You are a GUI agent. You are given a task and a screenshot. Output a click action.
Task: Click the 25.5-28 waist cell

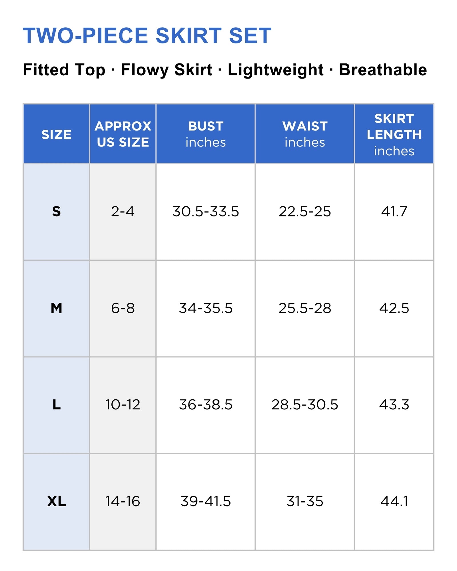point(305,308)
